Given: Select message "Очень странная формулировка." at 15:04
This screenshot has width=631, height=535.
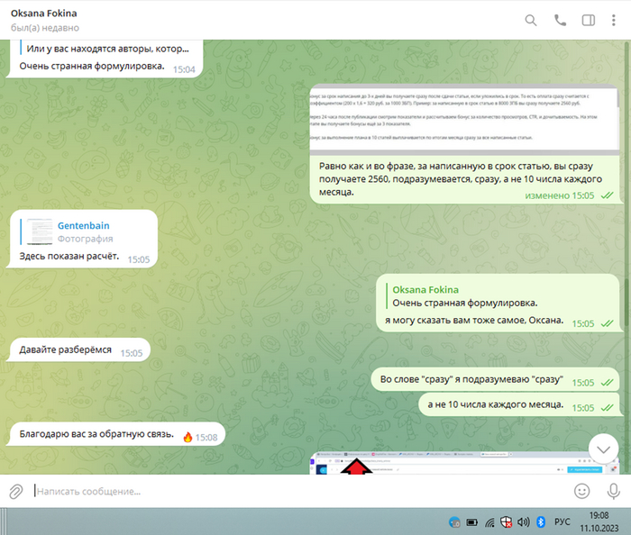Looking at the screenshot, I should (x=92, y=66).
